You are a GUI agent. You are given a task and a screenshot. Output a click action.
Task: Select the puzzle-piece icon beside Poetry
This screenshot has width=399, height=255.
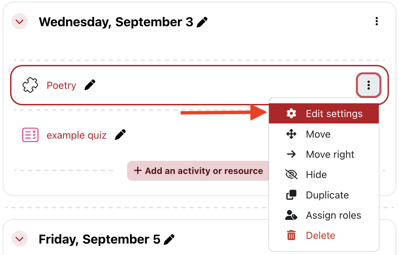pyautogui.click(x=30, y=85)
